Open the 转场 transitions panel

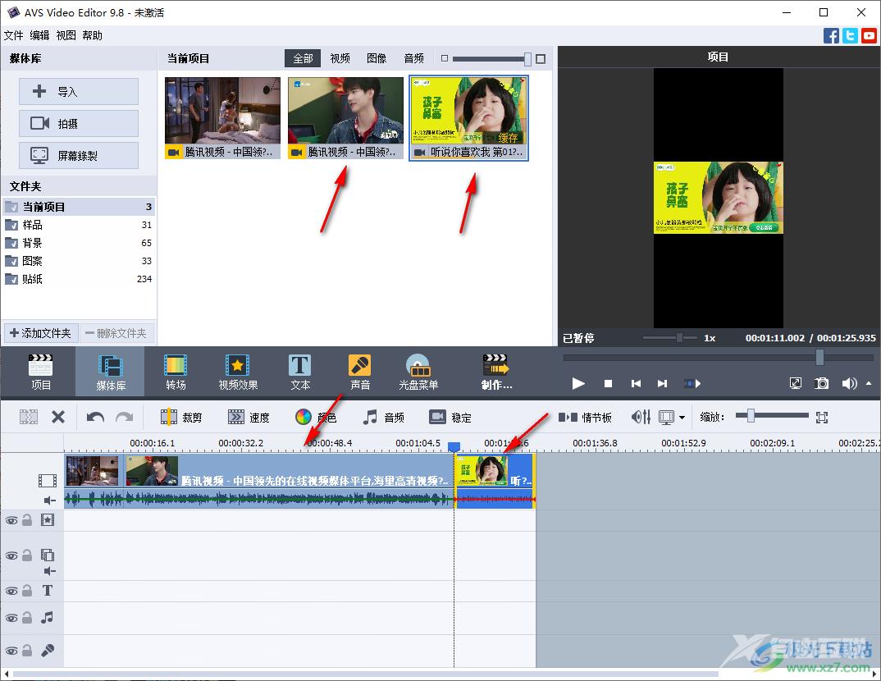(x=176, y=372)
